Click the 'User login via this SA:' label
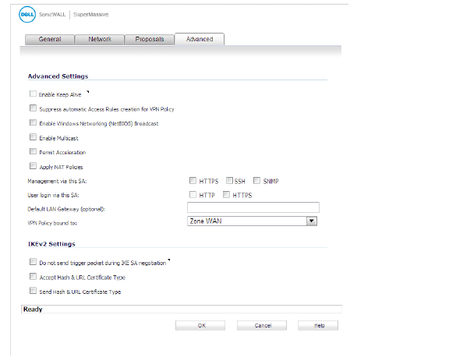Viewport: 449px width, 361px height. [x=53, y=196]
